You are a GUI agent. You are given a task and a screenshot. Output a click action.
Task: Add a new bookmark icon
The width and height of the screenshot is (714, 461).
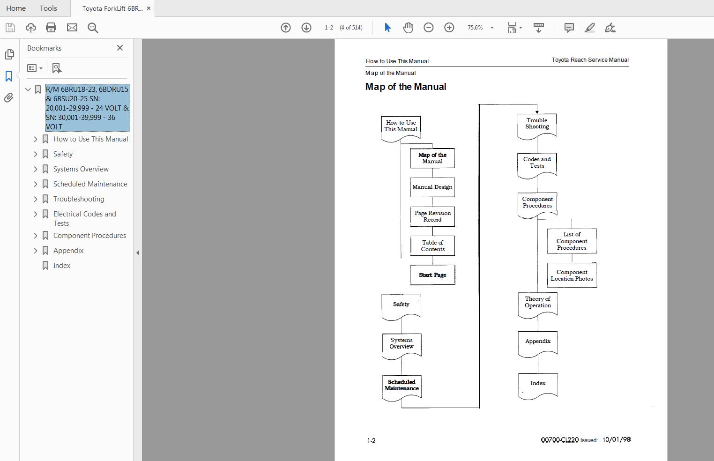coord(57,68)
